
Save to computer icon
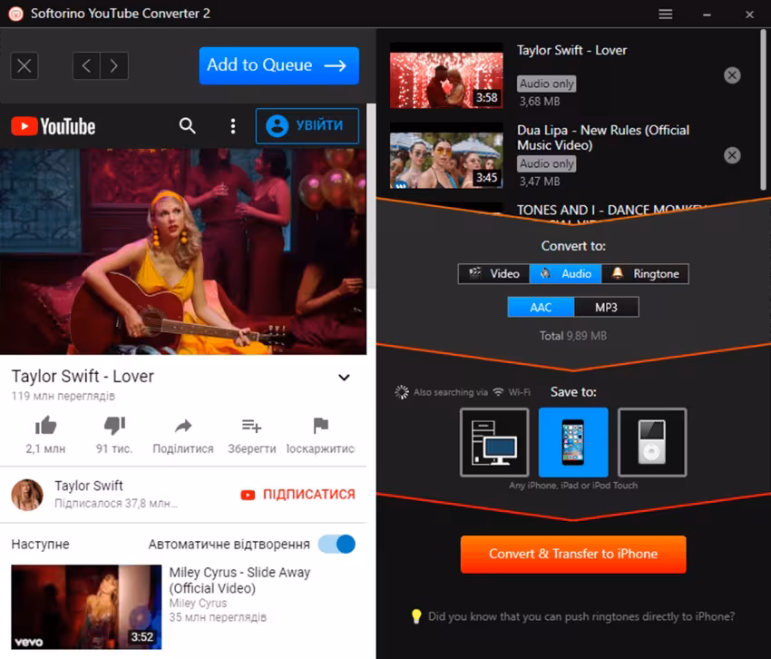tap(494, 442)
